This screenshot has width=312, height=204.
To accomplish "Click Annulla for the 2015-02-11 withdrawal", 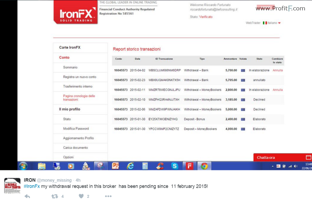I will click(x=278, y=90).
